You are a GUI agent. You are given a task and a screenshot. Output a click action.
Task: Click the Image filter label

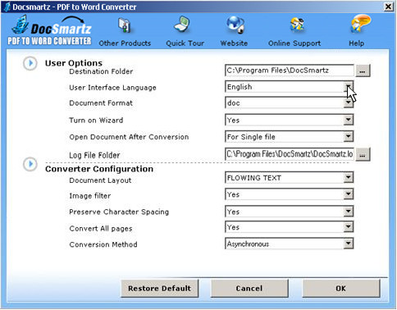(90, 196)
